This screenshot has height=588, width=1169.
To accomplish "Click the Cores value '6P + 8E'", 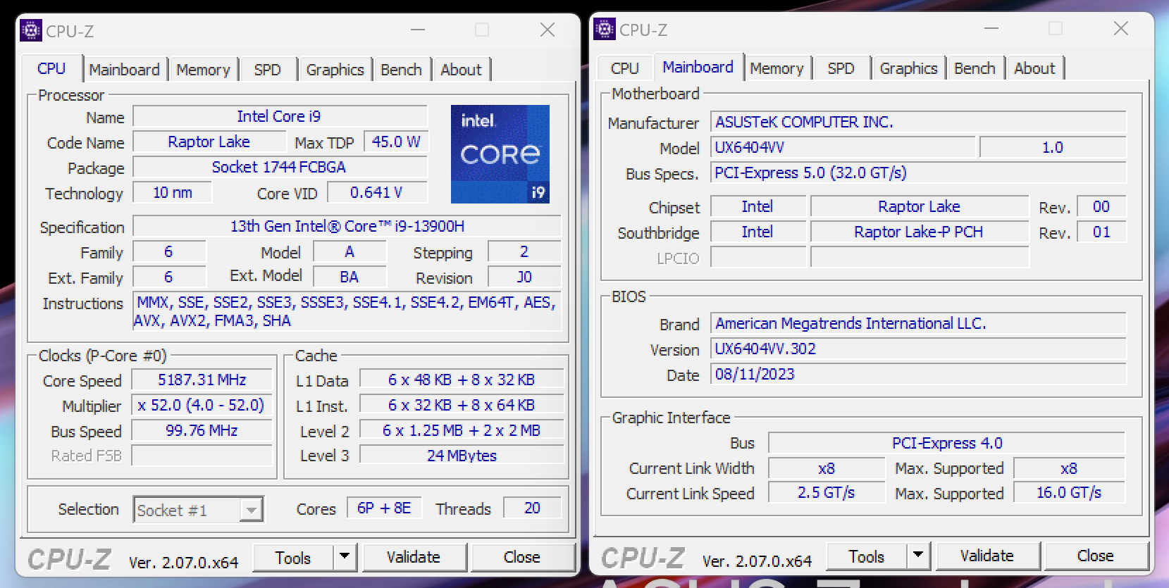I will click(x=384, y=508).
